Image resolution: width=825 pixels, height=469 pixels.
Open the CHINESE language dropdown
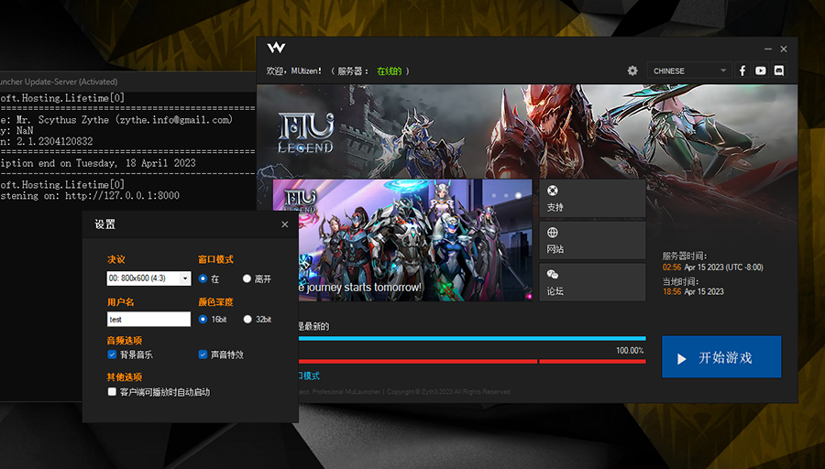pos(689,71)
